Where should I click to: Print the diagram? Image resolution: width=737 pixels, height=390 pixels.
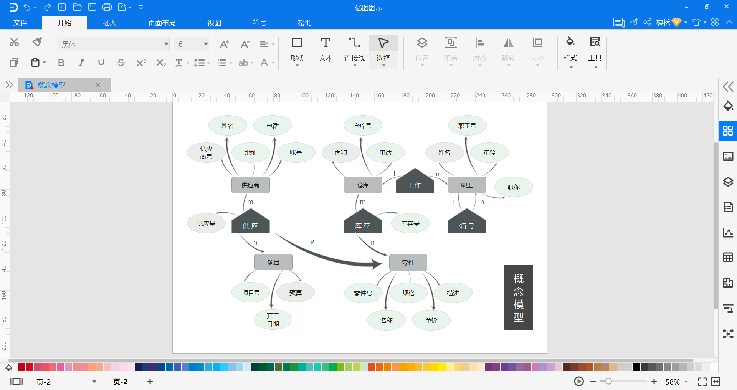(x=107, y=7)
